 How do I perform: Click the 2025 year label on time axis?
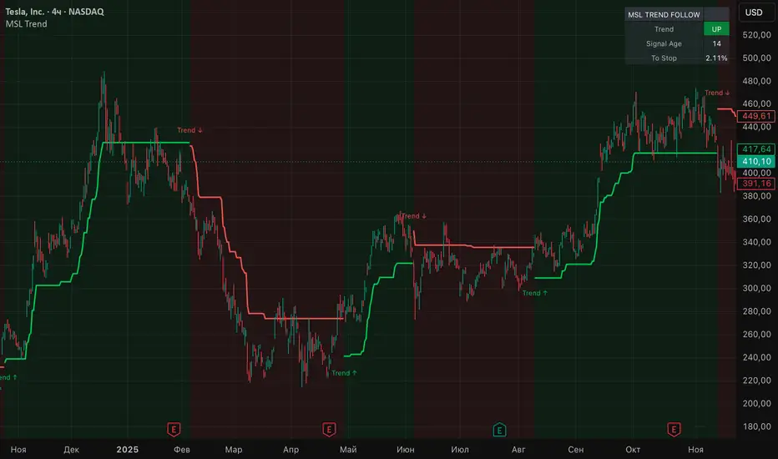pos(128,450)
